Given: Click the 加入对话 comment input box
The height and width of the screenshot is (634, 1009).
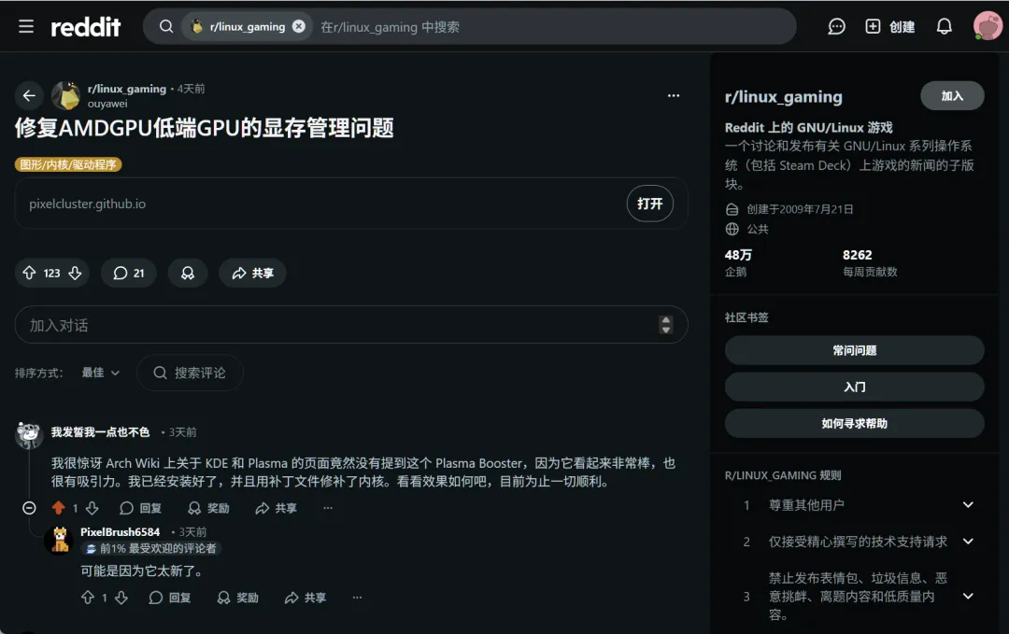Looking at the screenshot, I should [351, 325].
